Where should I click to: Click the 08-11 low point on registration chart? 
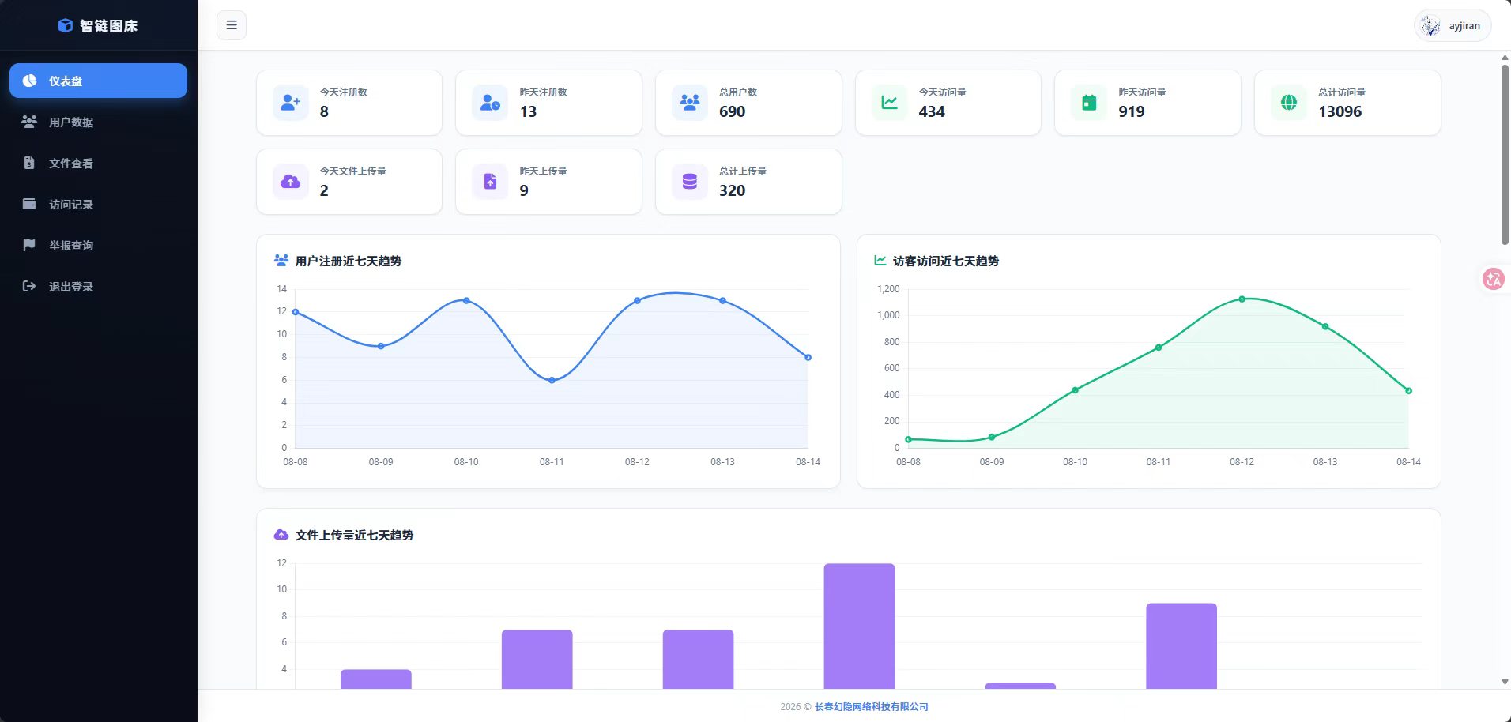coord(552,380)
